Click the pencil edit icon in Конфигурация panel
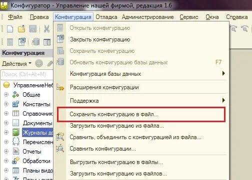 (x=50, y=63)
